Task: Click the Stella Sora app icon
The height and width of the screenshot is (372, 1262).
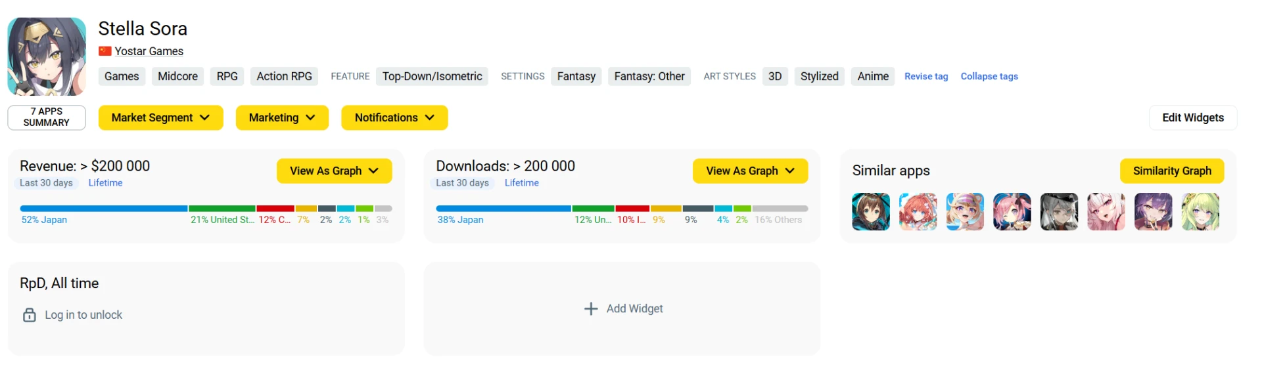Action: (47, 56)
